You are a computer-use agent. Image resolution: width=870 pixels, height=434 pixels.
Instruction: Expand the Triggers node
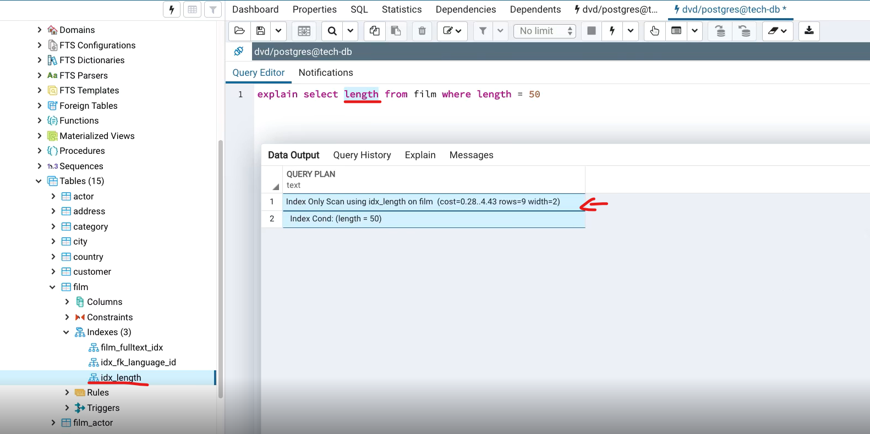pyautogui.click(x=67, y=408)
